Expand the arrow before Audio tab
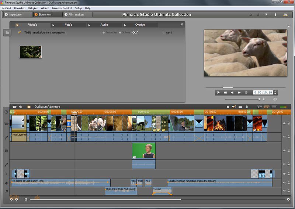Image resolution: width=295 pixels, height=209 pixels. 89,25
